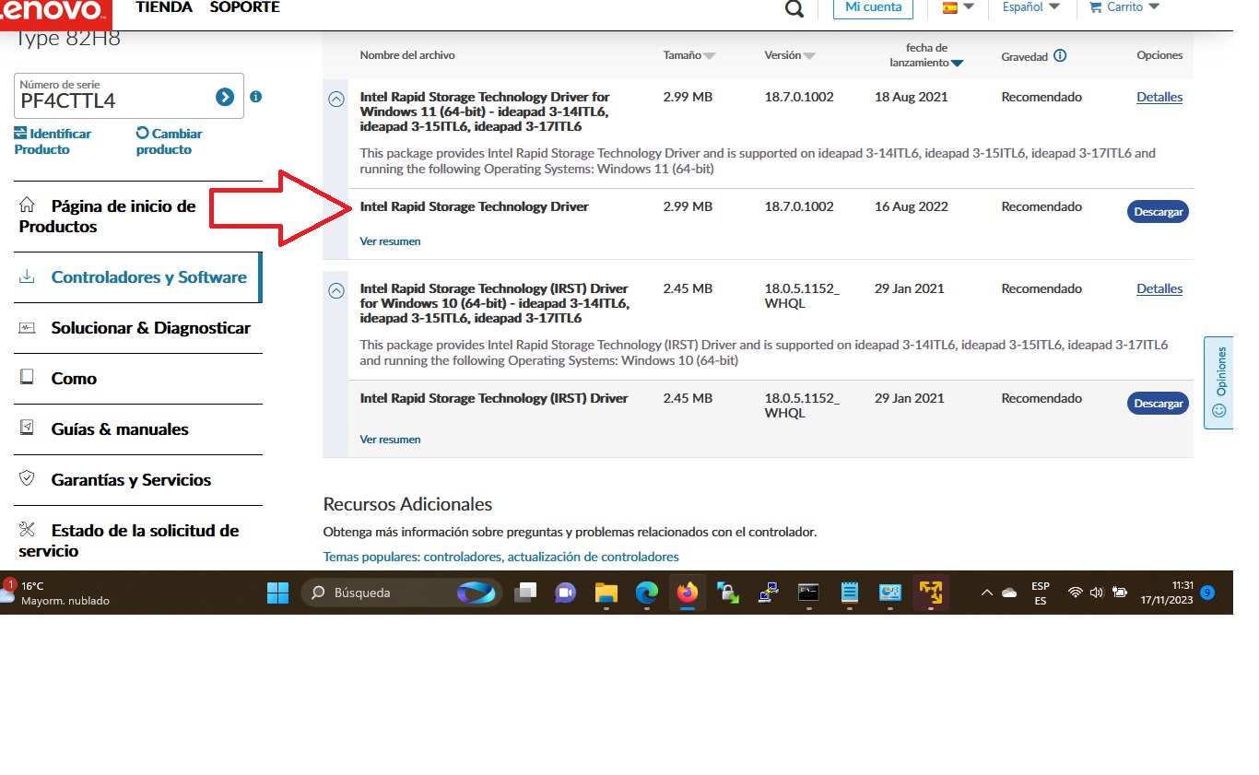Screen dimensions: 1259x775
Task: Download the Intel Rapid Storage Technology 18.7.0.1002 driver
Action: (1158, 212)
